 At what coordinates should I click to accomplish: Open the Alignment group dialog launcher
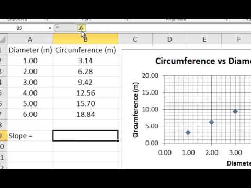point(226,20)
